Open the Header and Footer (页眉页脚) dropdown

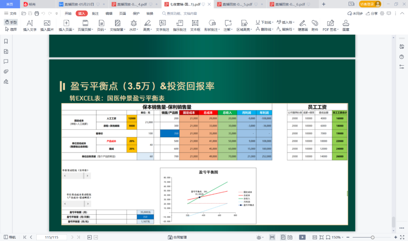point(85,26)
